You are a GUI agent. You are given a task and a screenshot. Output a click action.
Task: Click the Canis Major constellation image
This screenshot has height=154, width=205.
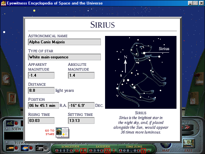[141, 72]
